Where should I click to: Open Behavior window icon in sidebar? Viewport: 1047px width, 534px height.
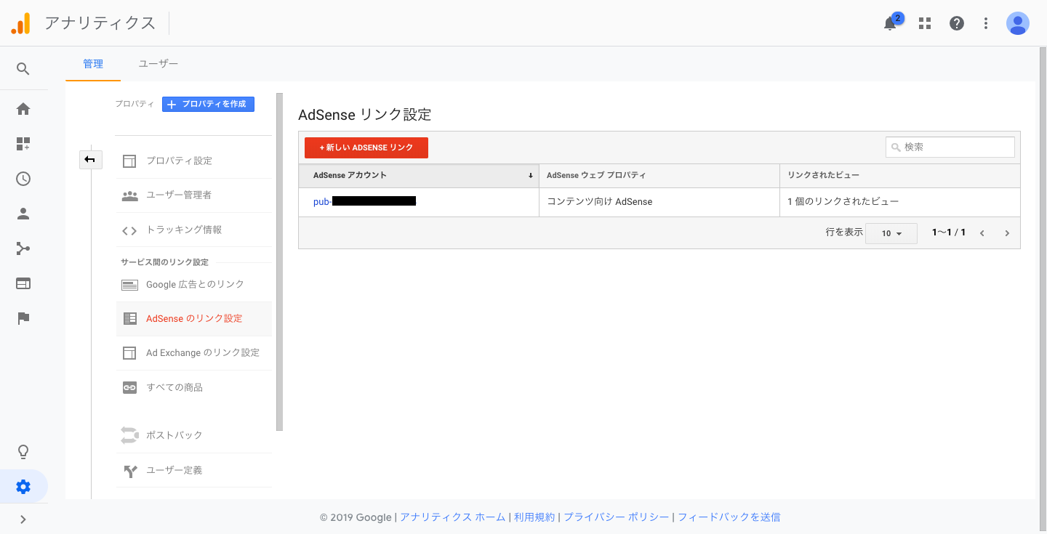point(23,283)
